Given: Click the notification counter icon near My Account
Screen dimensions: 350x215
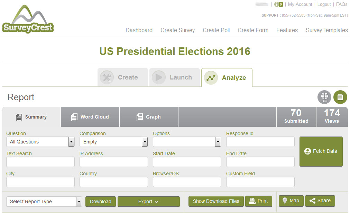Looking at the screenshot, I should tap(278, 4).
